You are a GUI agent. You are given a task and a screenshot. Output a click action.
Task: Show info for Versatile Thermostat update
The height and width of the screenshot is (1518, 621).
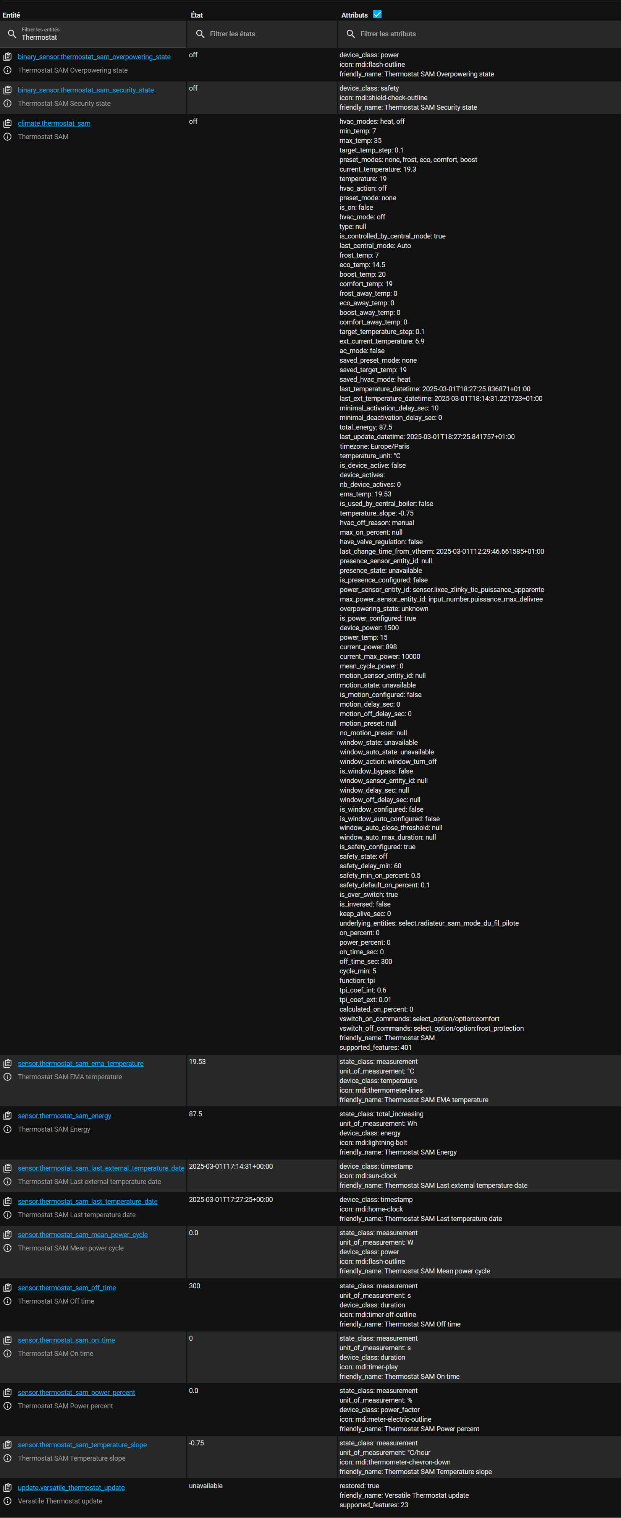pos(8,1501)
